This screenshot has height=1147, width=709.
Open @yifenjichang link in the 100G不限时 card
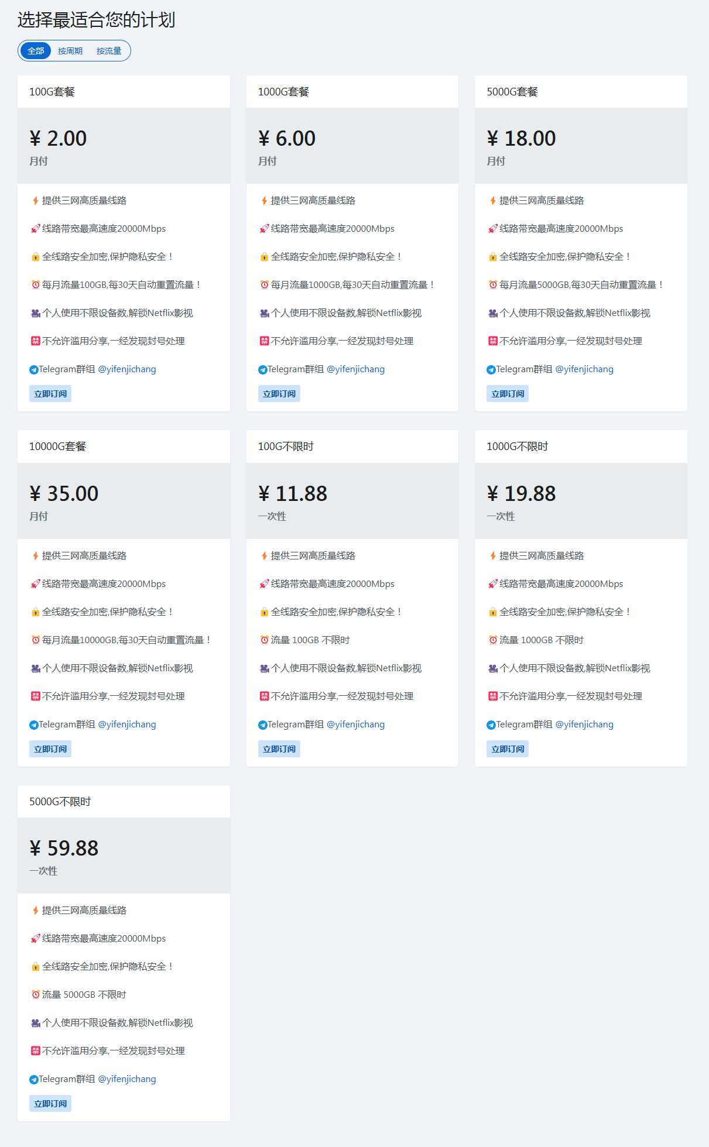355,724
